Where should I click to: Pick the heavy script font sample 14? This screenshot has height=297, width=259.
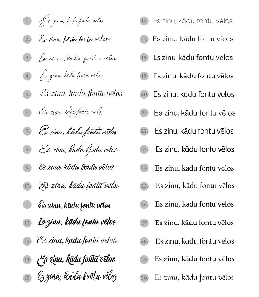coord(76,259)
